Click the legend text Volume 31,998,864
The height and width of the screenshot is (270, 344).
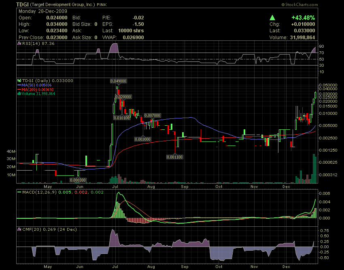38,94
